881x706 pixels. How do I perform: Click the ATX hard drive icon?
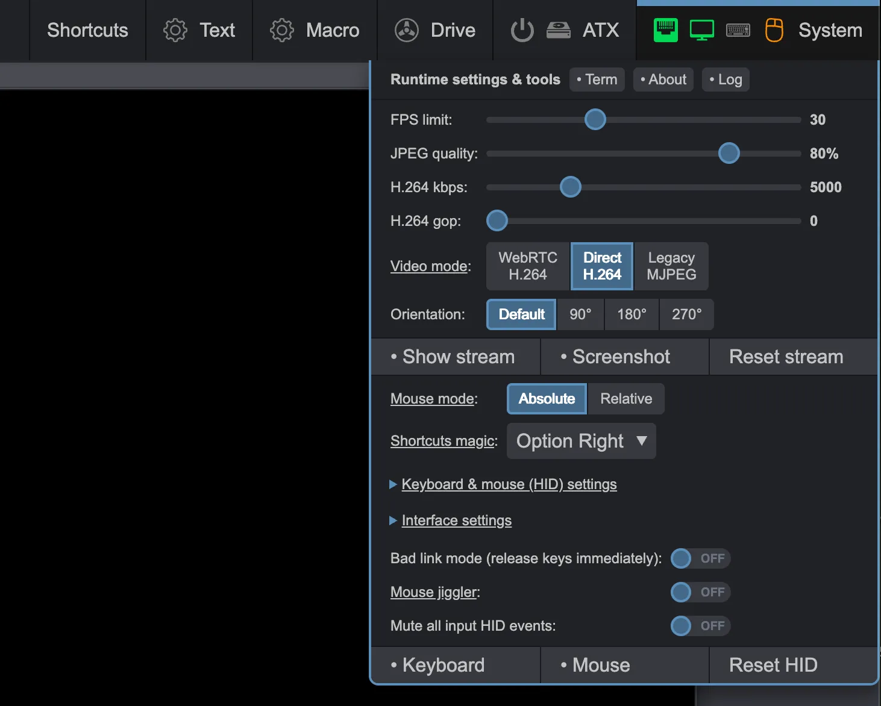tap(559, 30)
